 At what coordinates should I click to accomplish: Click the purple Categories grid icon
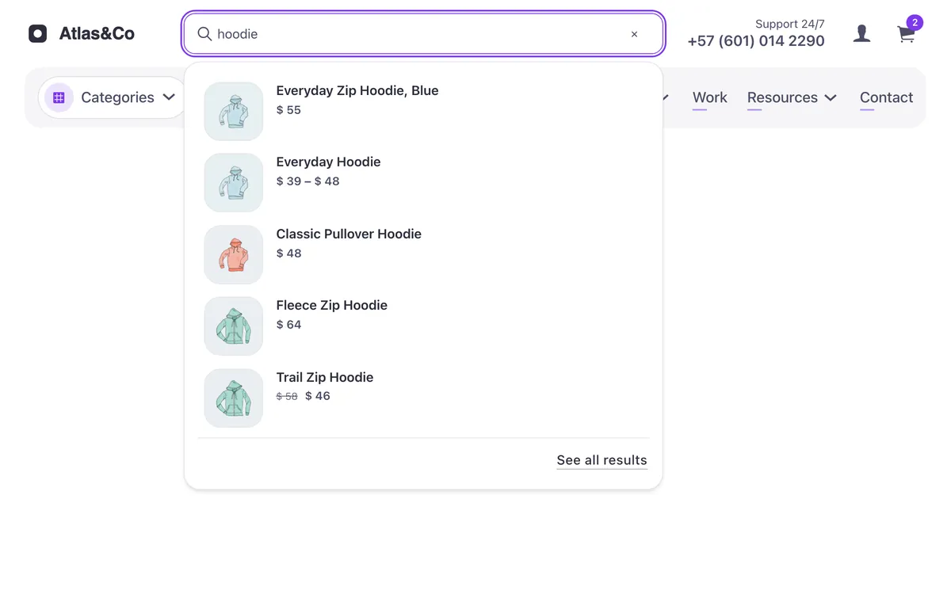pyautogui.click(x=59, y=97)
